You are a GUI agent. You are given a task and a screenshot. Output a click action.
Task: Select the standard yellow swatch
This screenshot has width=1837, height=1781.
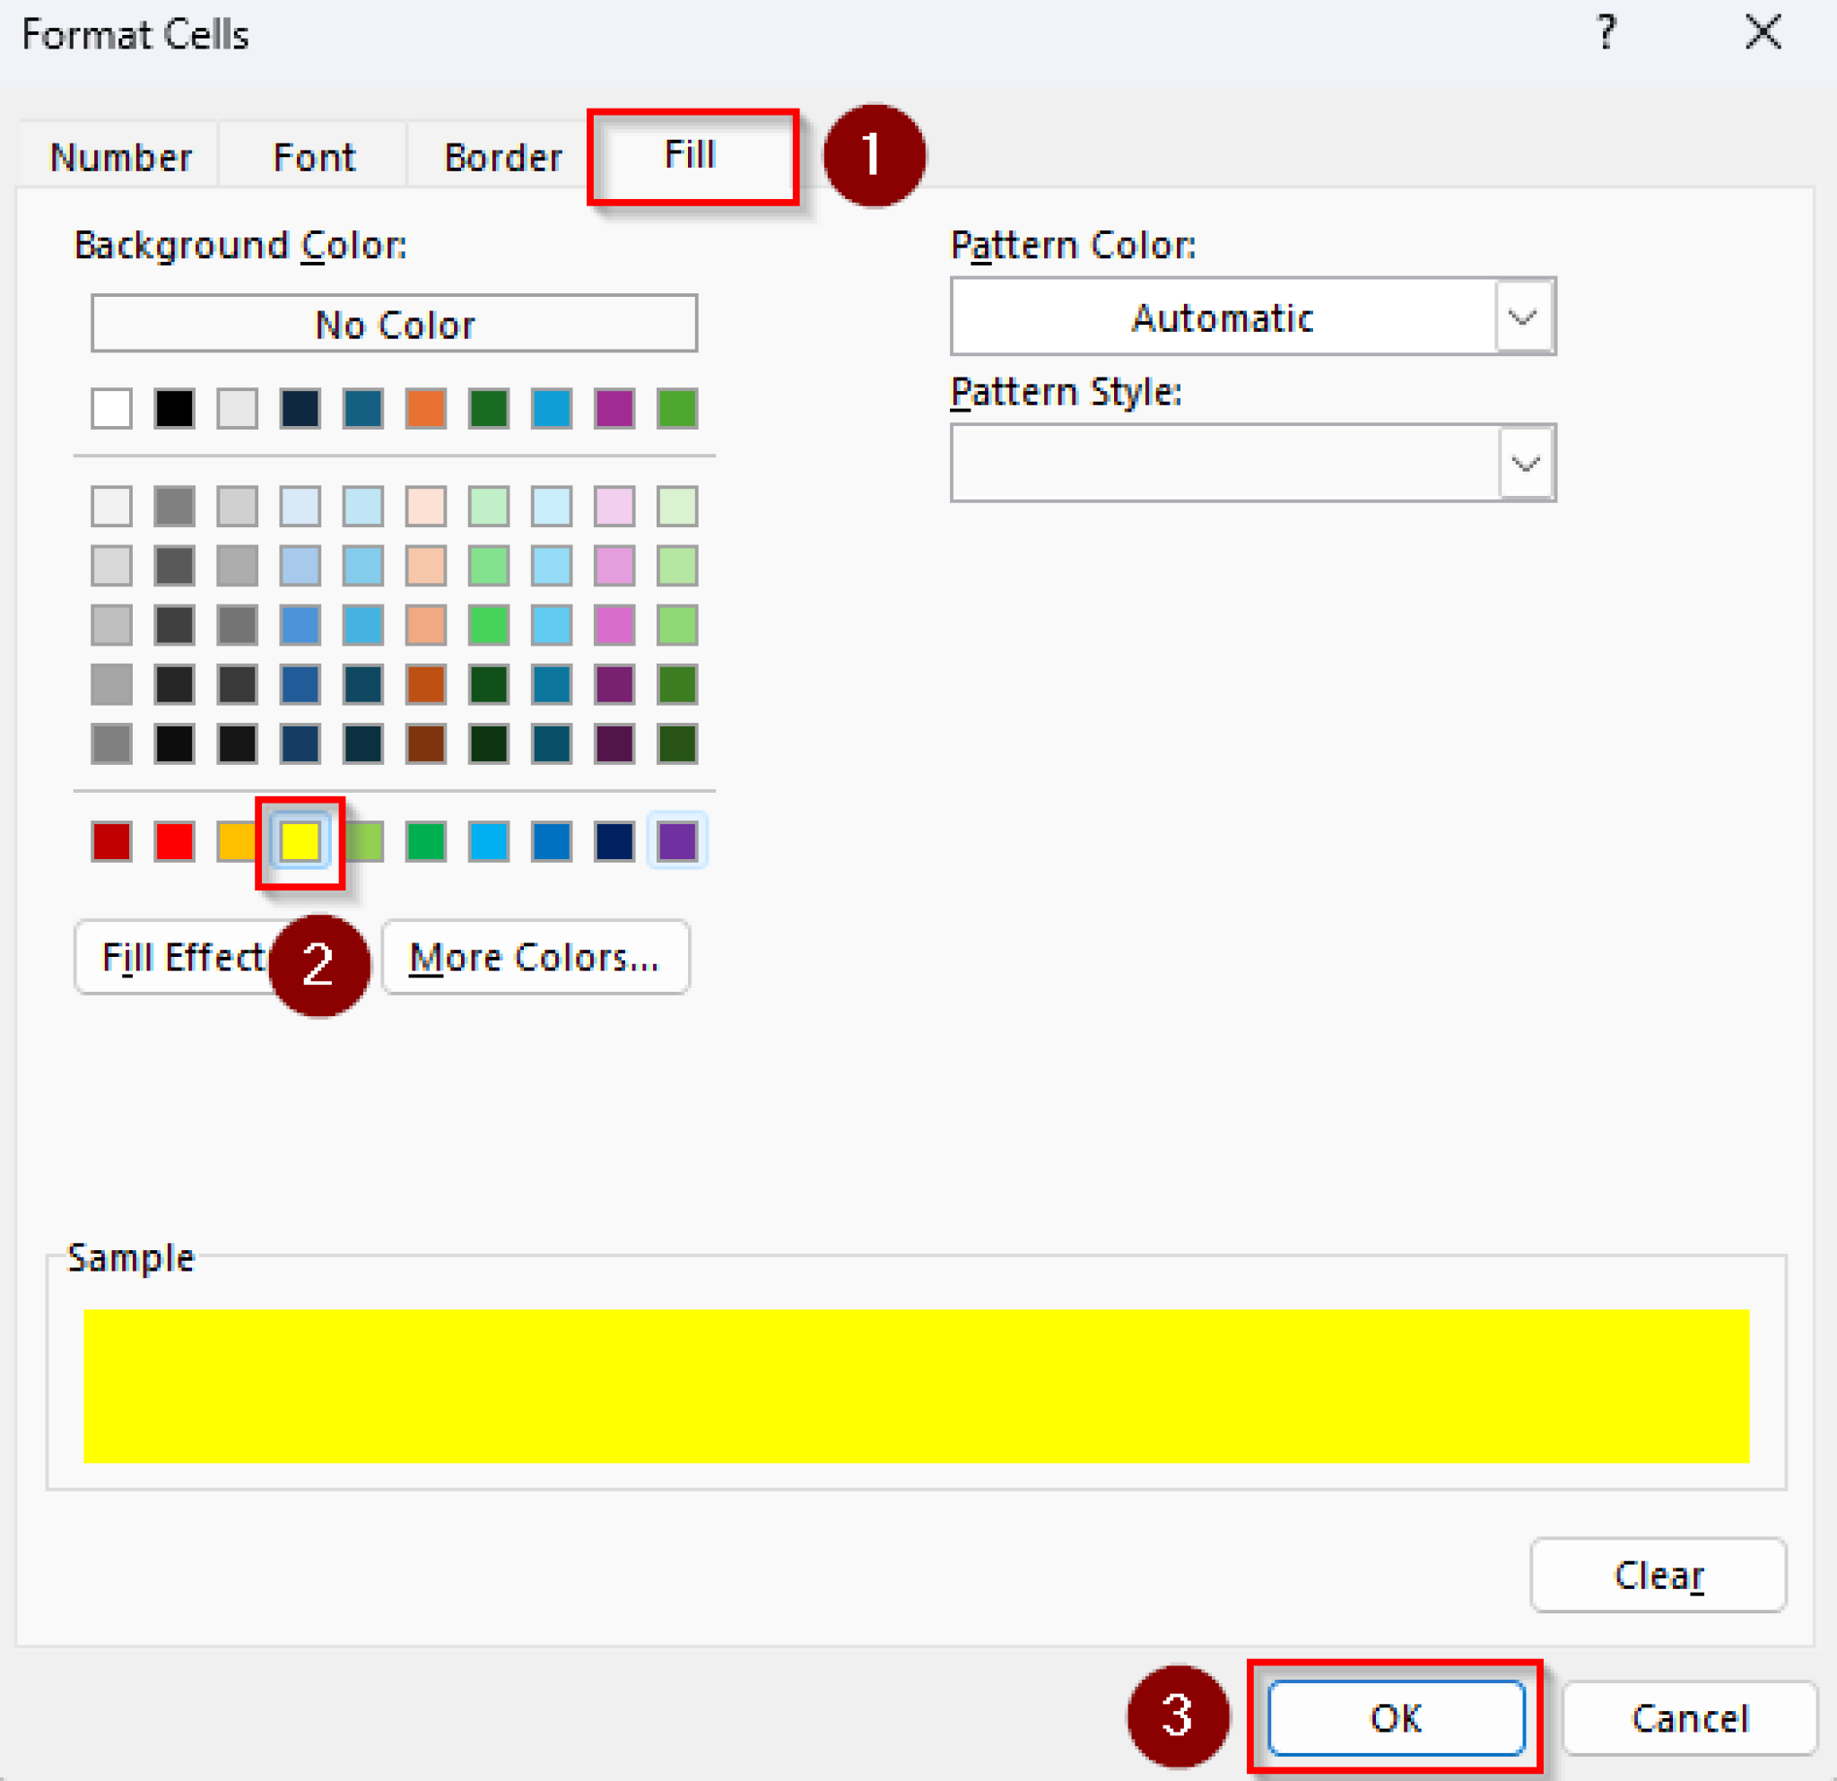300,840
